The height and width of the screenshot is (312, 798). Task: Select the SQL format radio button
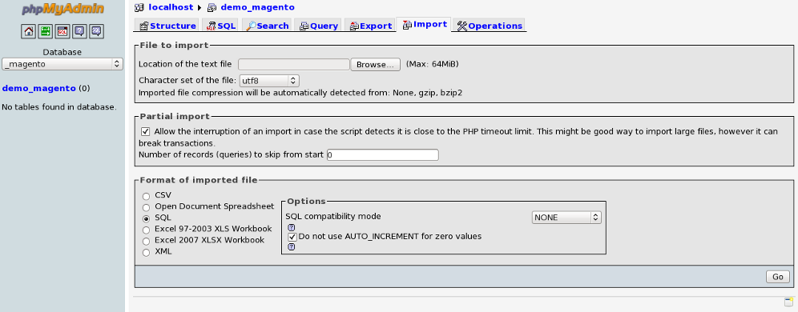point(146,218)
